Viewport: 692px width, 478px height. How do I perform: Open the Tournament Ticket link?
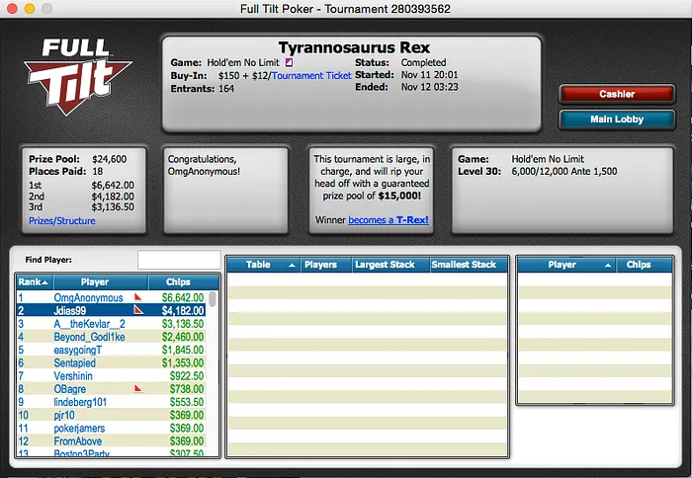(311, 75)
